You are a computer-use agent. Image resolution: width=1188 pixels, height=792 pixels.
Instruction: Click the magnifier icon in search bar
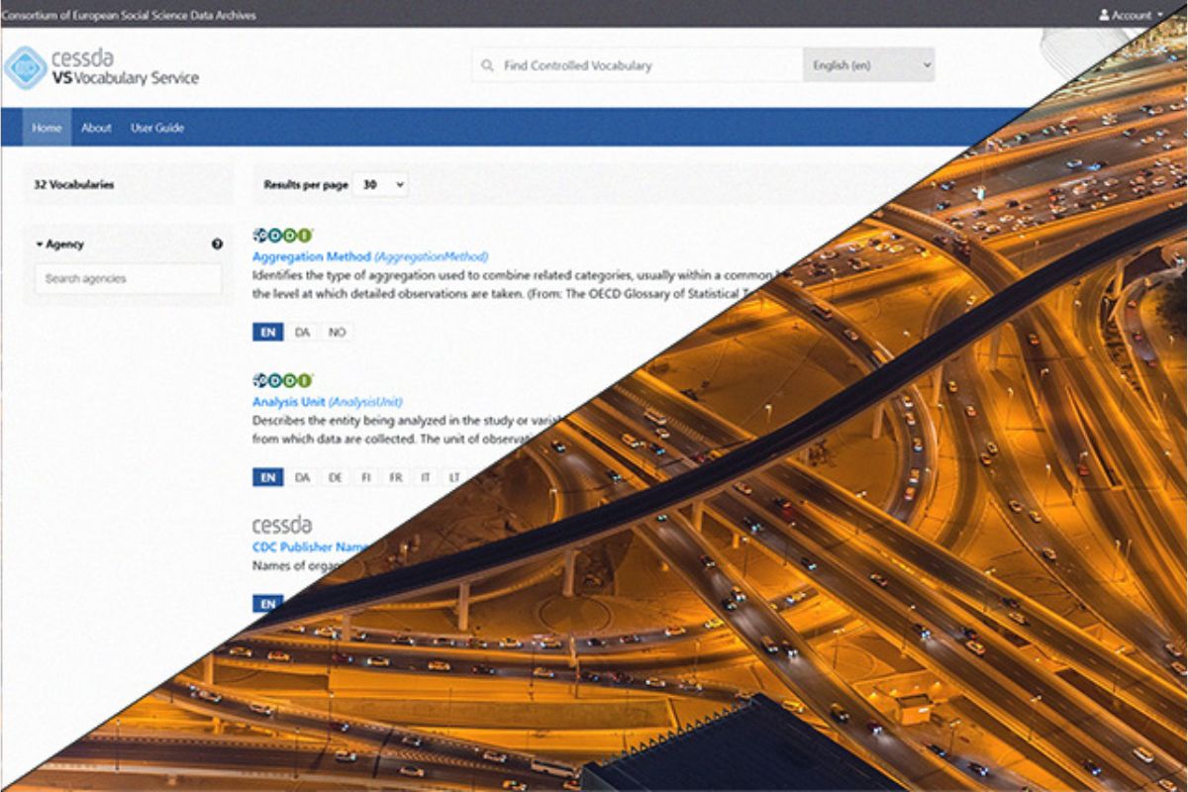[487, 65]
